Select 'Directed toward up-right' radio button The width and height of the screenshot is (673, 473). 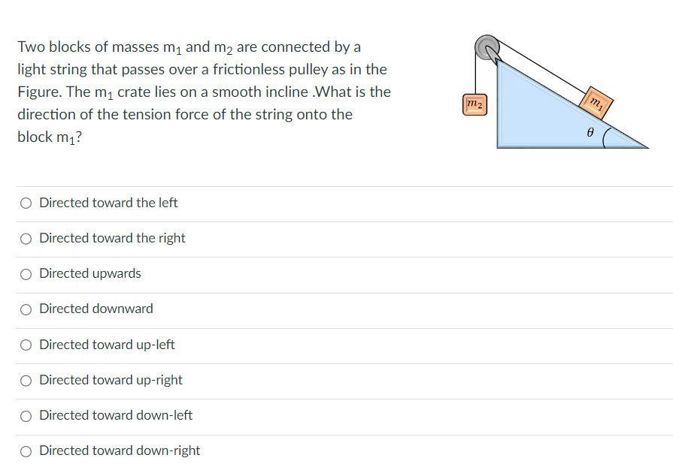point(26,380)
